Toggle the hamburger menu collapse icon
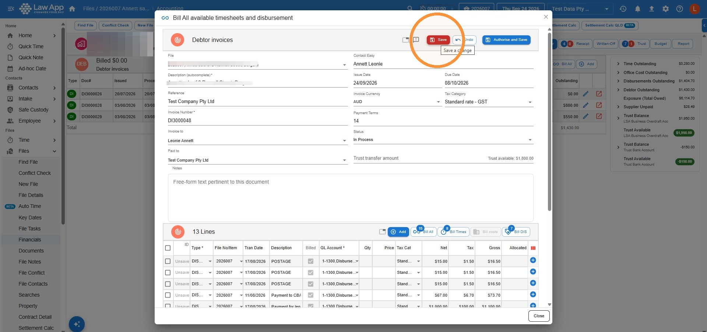The width and height of the screenshot is (707, 332). click(x=11, y=8)
